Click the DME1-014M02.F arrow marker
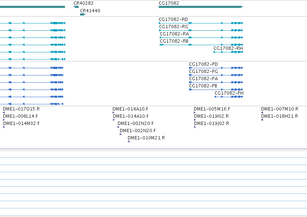 [x=4, y=127]
